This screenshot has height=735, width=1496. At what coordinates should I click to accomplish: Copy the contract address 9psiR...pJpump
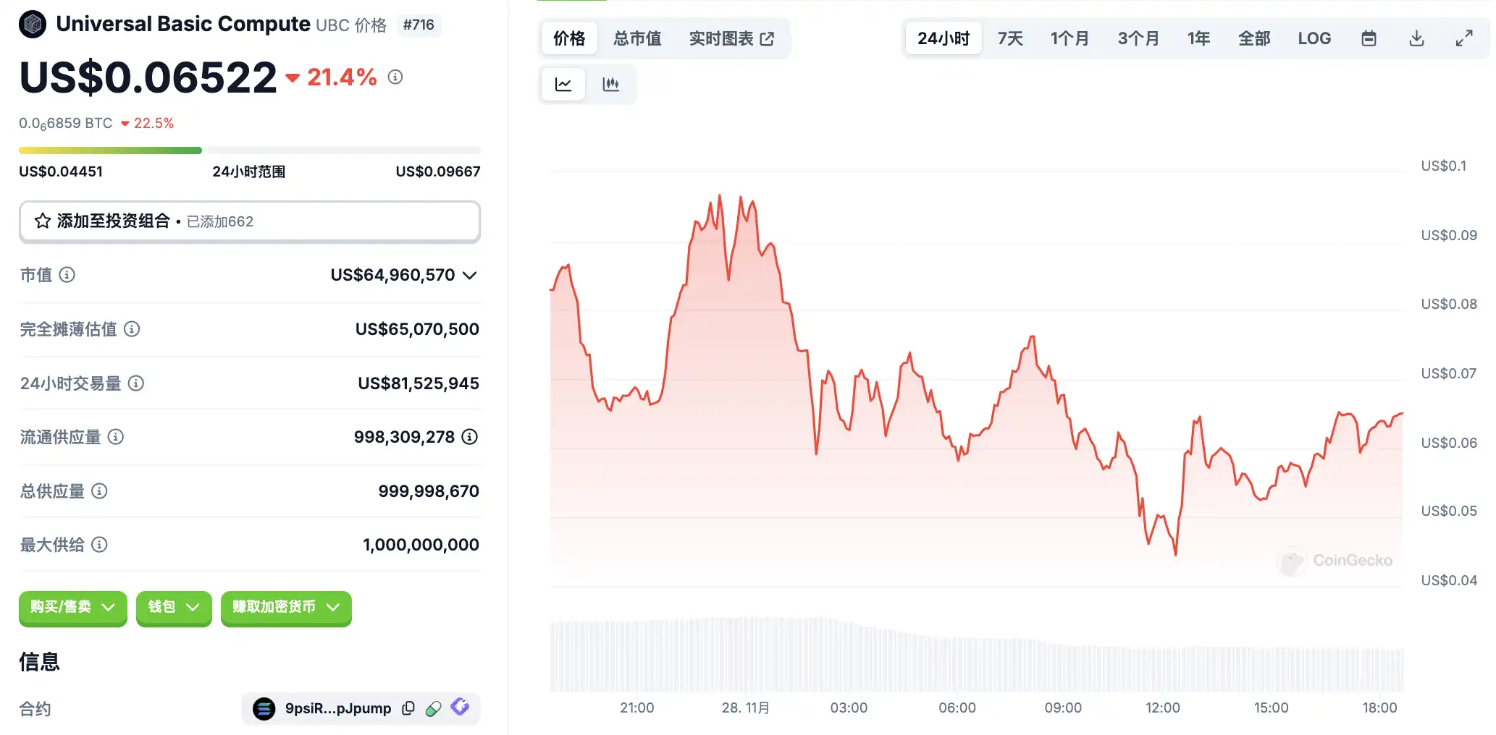coord(408,708)
